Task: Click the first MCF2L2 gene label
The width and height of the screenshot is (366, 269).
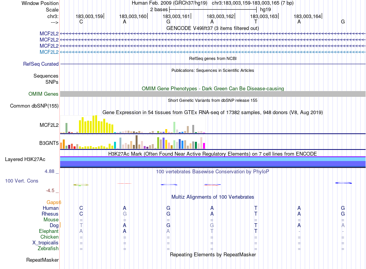Action: [x=49, y=33]
